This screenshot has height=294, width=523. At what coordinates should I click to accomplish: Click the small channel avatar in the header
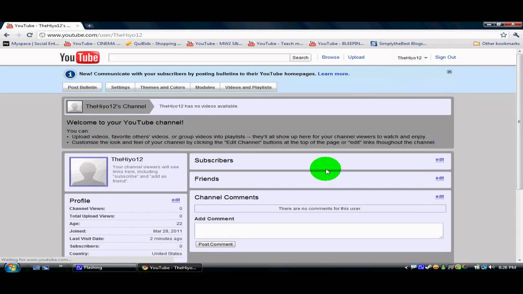(x=74, y=107)
